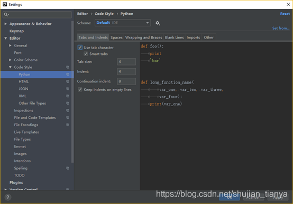Focus the settings search box
Viewport: 293px width, 204px height.
(37, 15)
